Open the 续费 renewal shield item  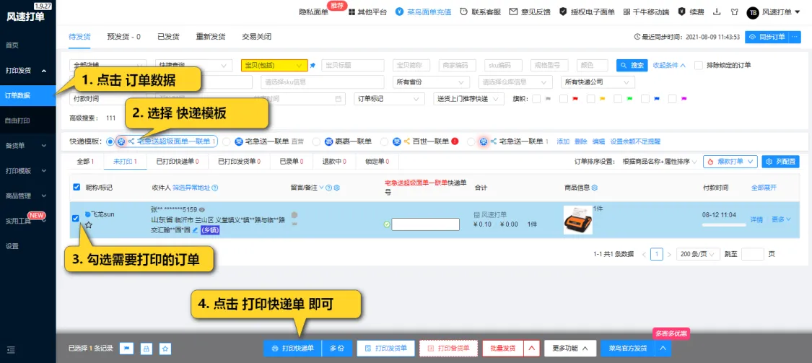(691, 12)
